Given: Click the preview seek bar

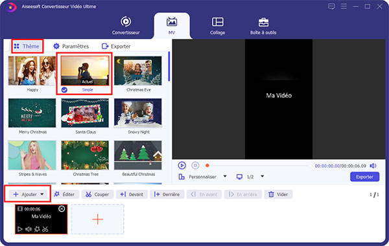Looking at the screenshot, I should tap(257, 166).
